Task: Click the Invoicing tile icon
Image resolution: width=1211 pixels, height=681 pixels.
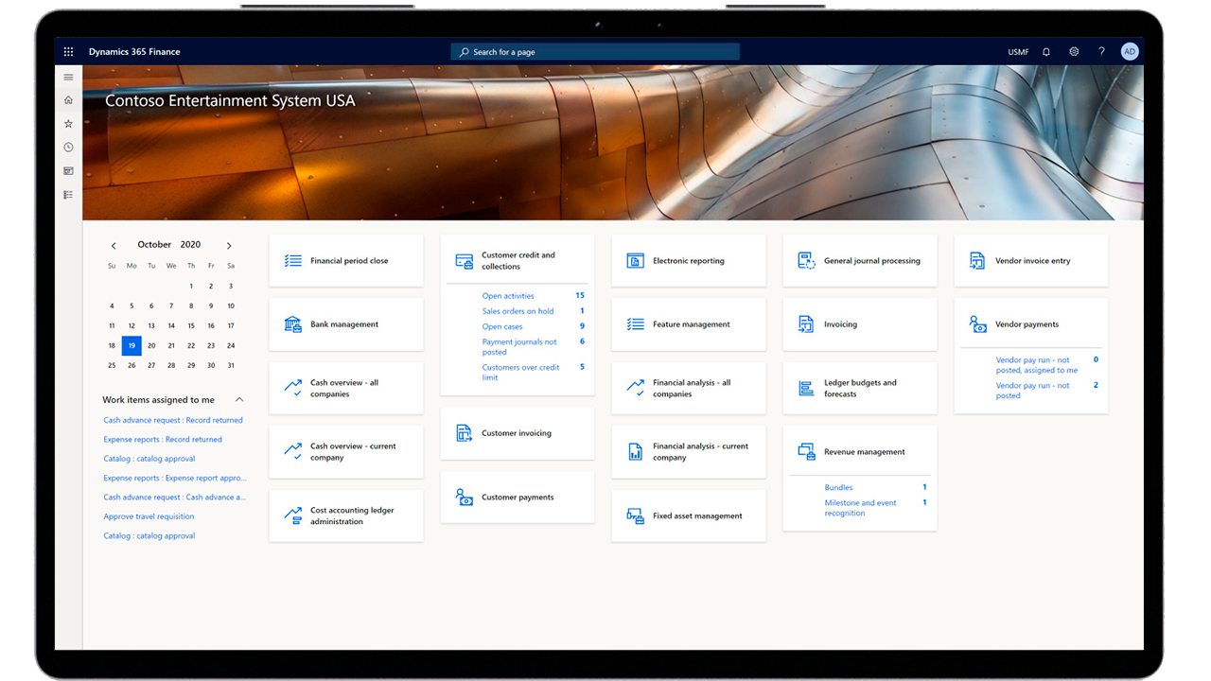Action: click(807, 324)
